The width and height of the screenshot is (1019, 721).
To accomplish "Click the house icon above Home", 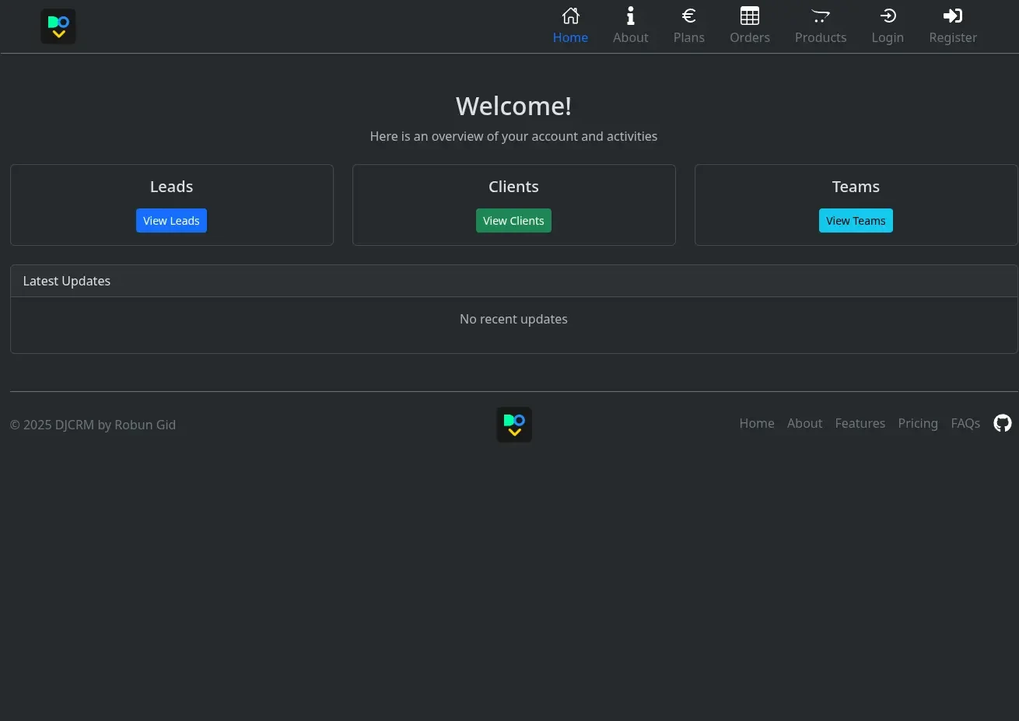I will point(570,16).
